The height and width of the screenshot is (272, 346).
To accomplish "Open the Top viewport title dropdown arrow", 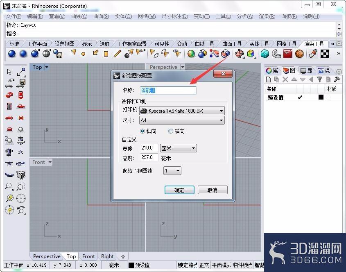I will pos(47,67).
